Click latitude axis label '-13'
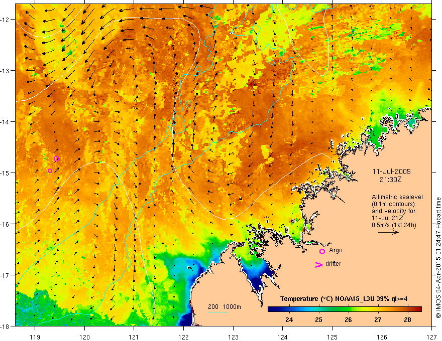The width and height of the screenshot is (442, 341). point(6,71)
